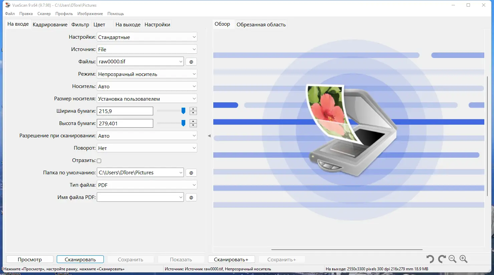
Task: Increase paper width with the up stepper
Action: (x=193, y=109)
